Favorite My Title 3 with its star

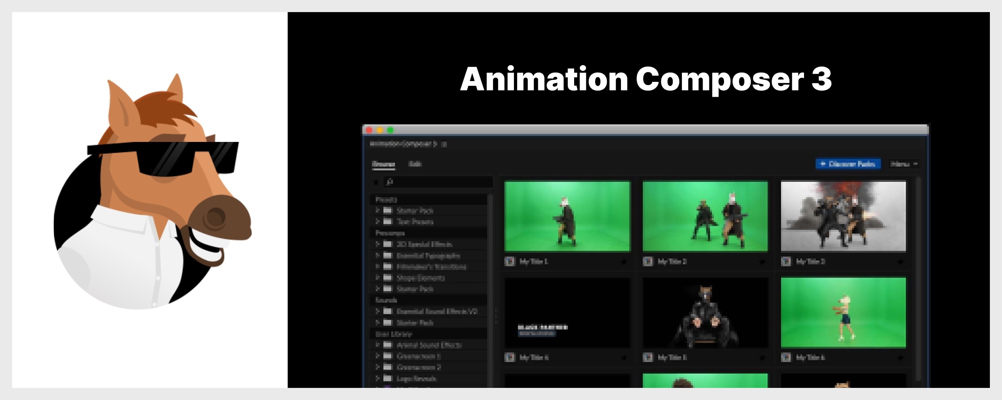pos(900,262)
